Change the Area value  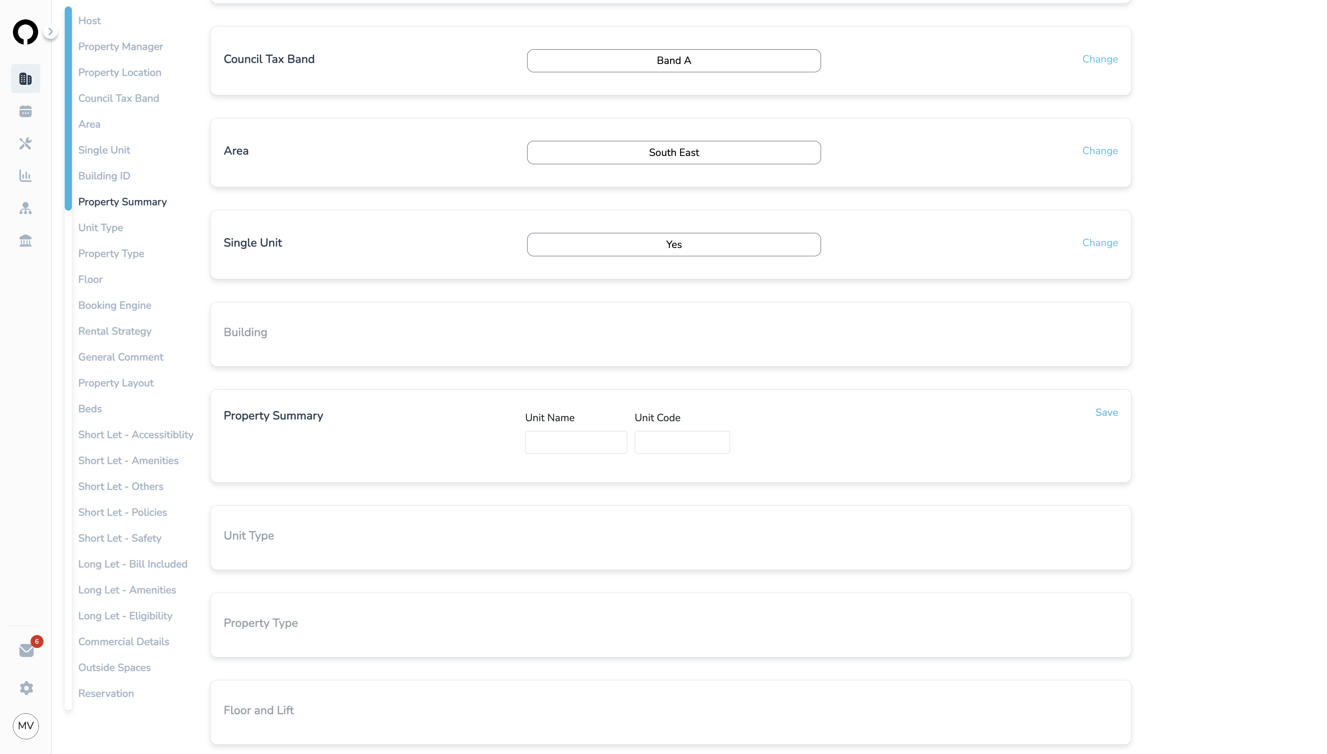(x=1099, y=151)
